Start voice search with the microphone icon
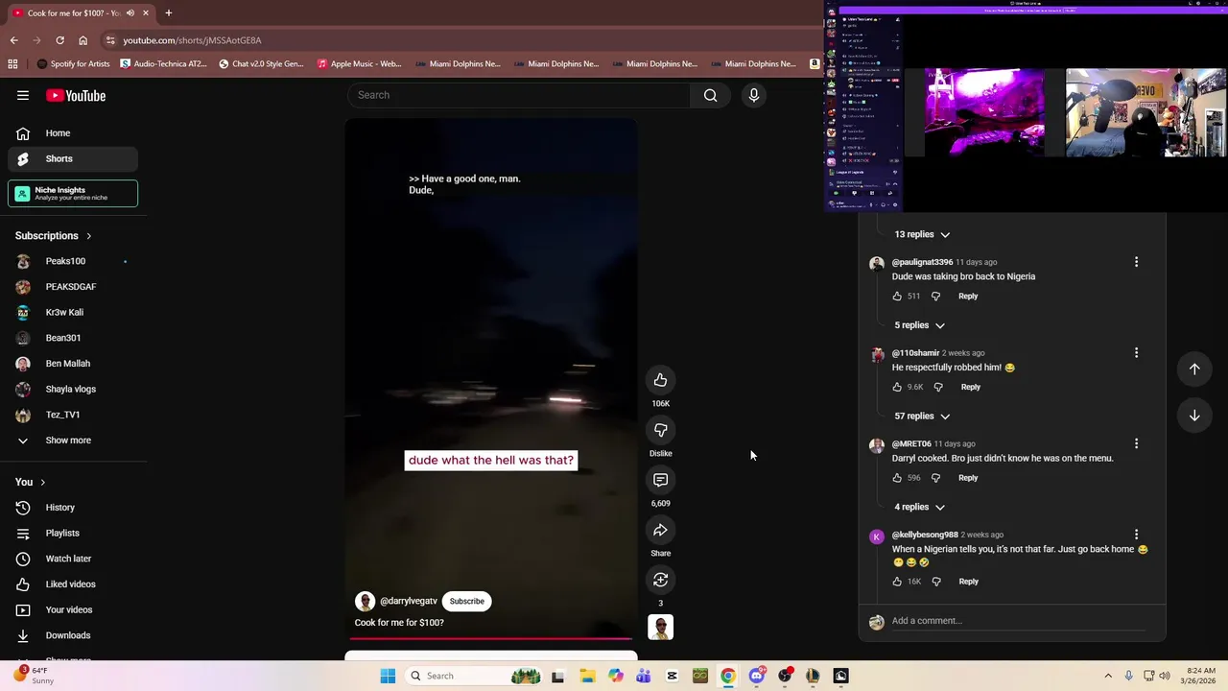Image resolution: width=1228 pixels, height=691 pixels. click(754, 95)
